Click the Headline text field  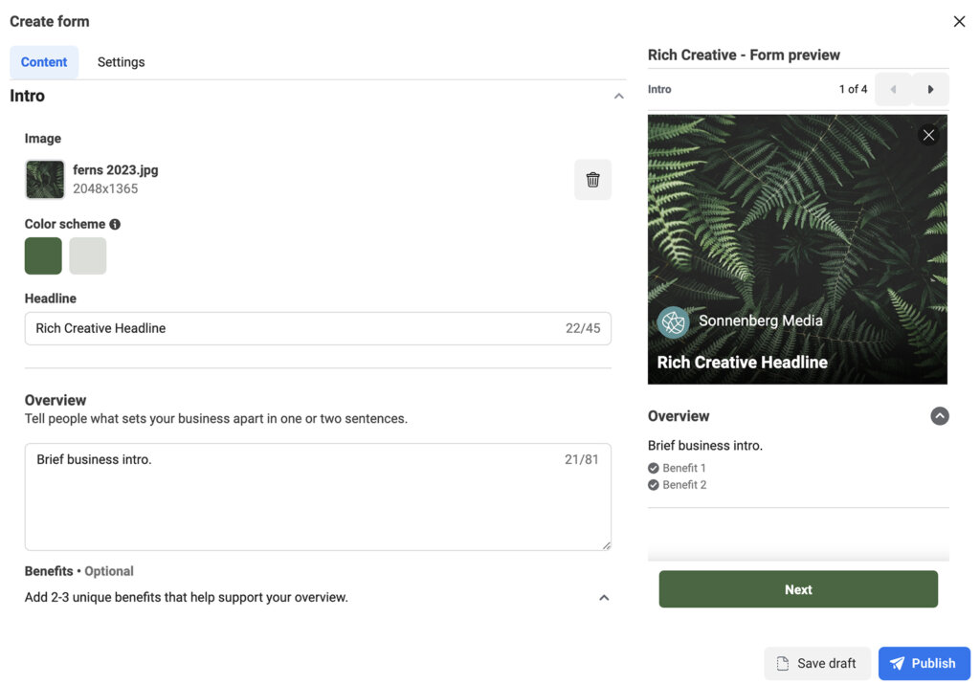coord(297,328)
